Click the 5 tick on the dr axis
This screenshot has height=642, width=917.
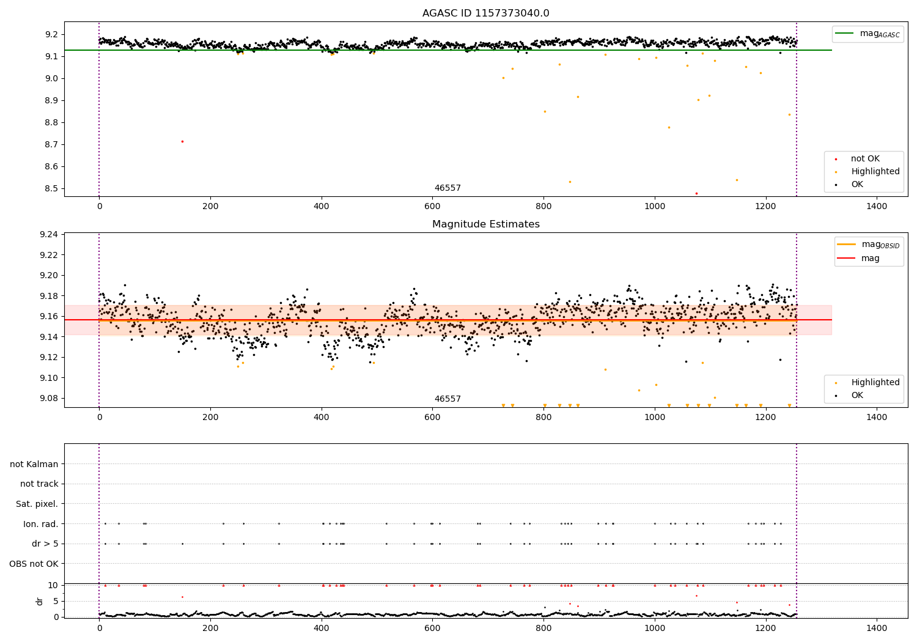click(56, 601)
